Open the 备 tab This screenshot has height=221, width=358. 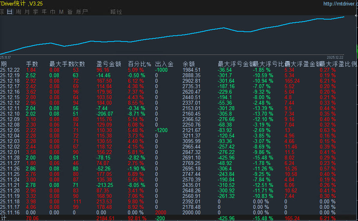pyautogui.click(x=70, y=12)
